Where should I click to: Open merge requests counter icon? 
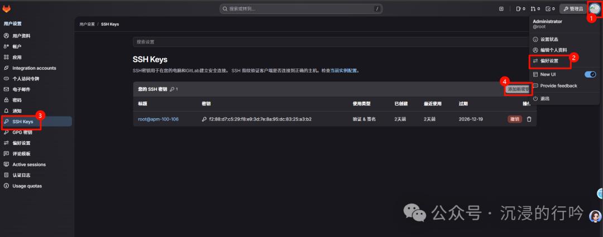click(x=535, y=8)
